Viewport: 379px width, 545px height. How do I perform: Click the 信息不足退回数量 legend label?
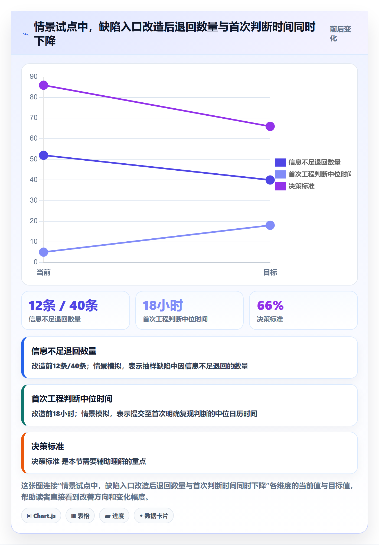click(x=314, y=162)
